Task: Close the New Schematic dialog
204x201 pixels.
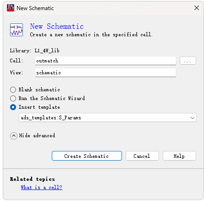Action: coord(197,8)
